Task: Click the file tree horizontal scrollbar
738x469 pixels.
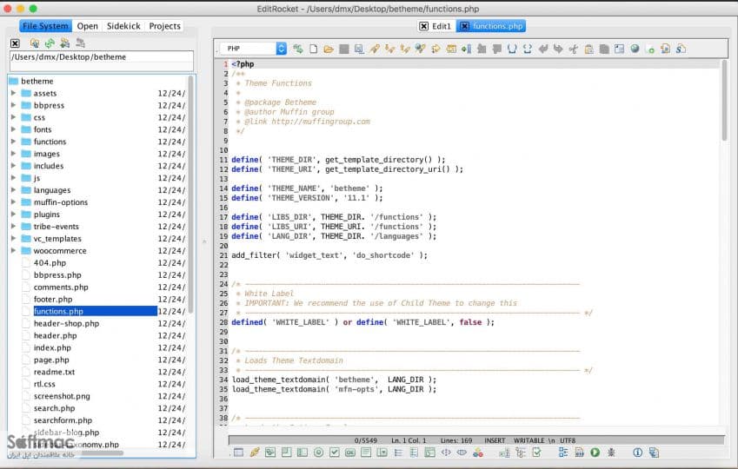Action: click(102, 453)
